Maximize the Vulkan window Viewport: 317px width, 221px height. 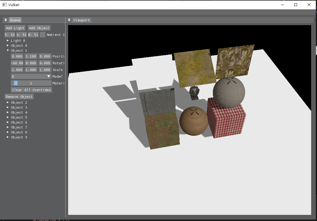pyautogui.click(x=296, y=5)
